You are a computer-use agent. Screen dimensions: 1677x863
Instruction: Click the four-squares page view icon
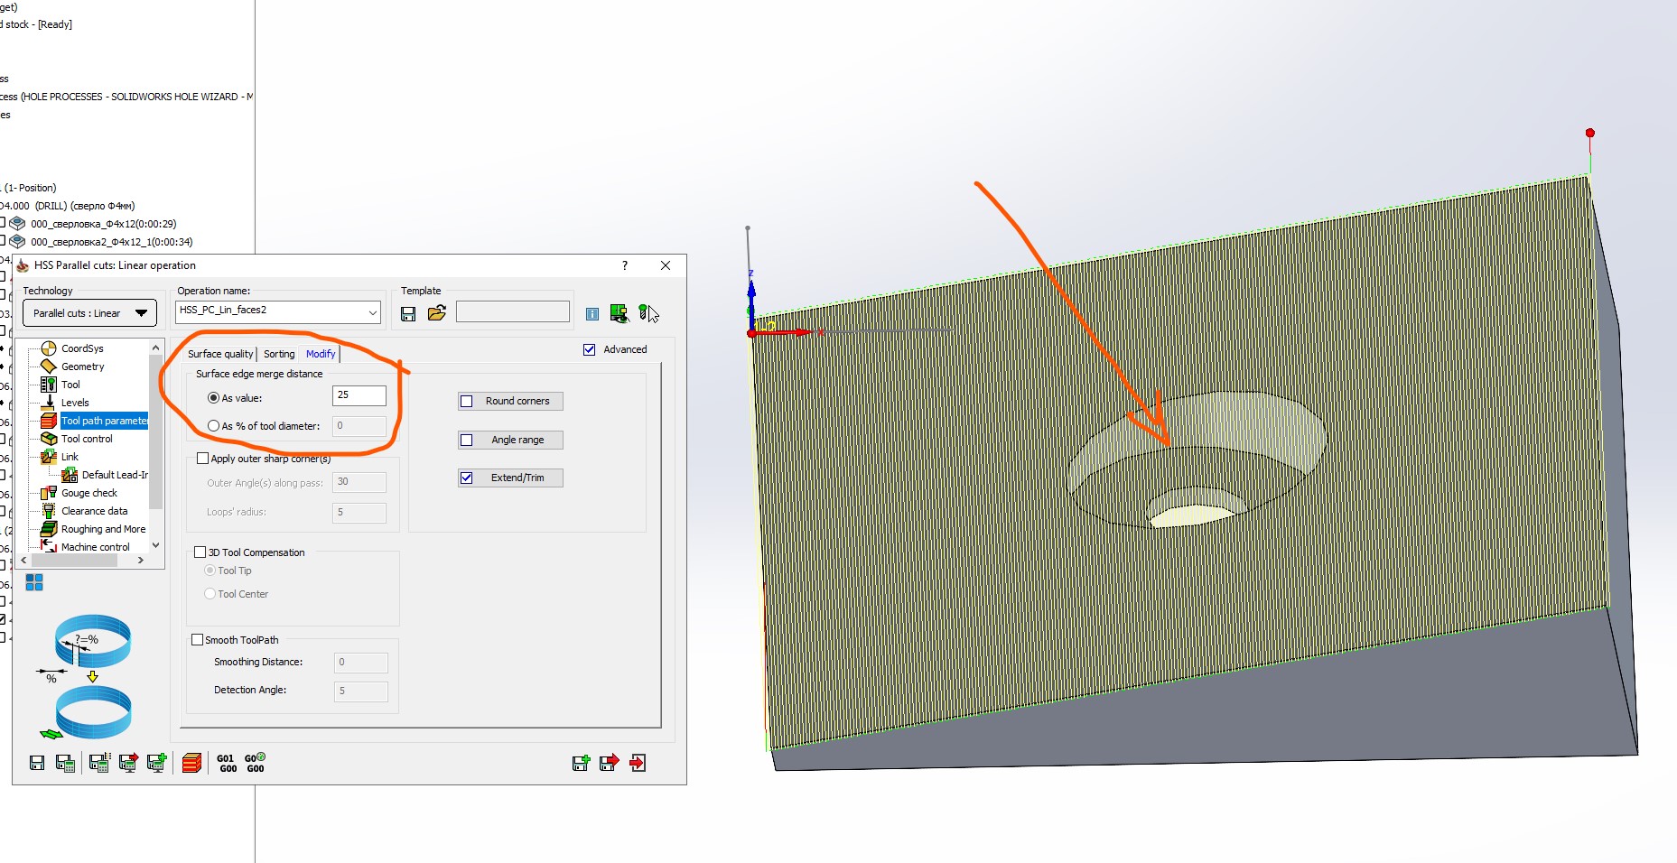(34, 582)
